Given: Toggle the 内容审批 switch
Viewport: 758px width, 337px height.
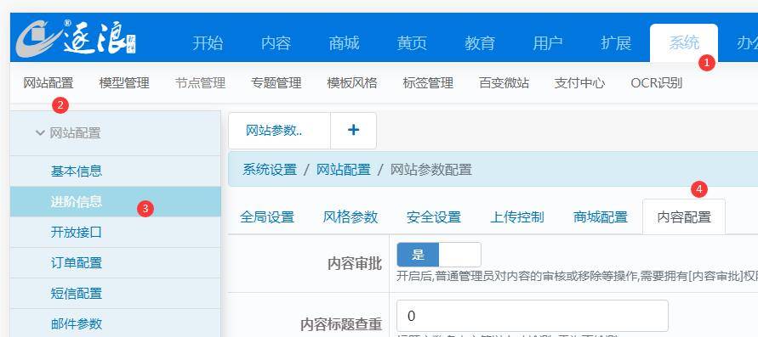Looking at the screenshot, I should 438,255.
